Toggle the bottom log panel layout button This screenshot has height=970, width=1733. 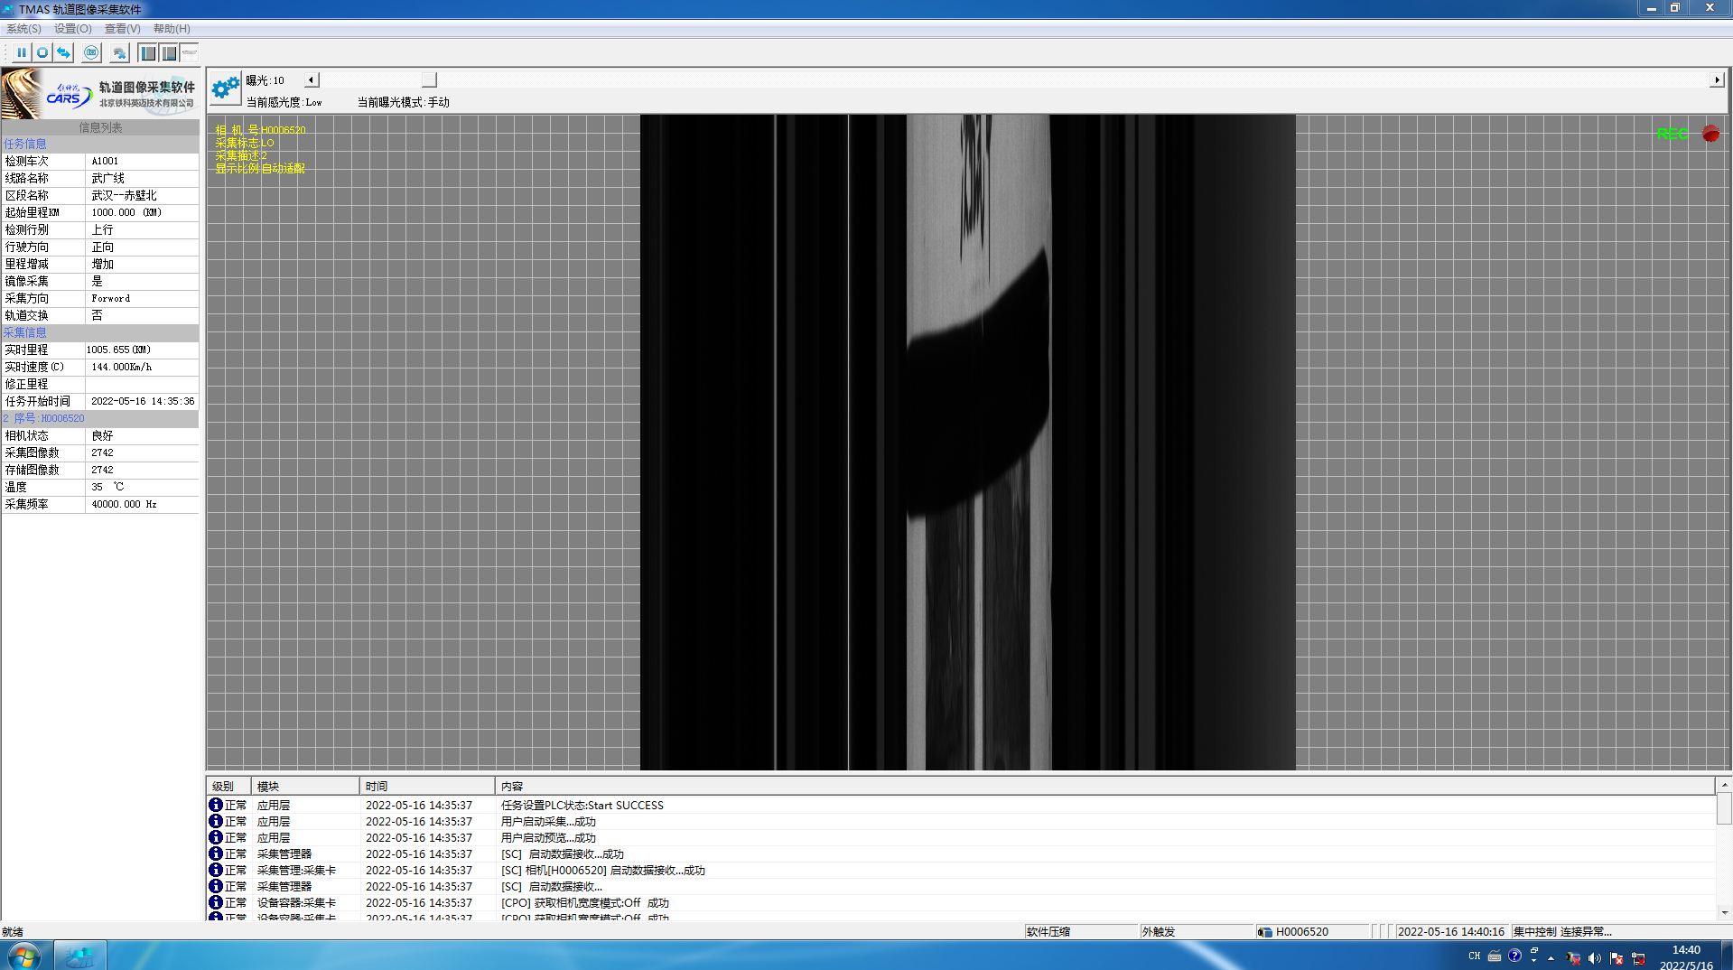[169, 53]
